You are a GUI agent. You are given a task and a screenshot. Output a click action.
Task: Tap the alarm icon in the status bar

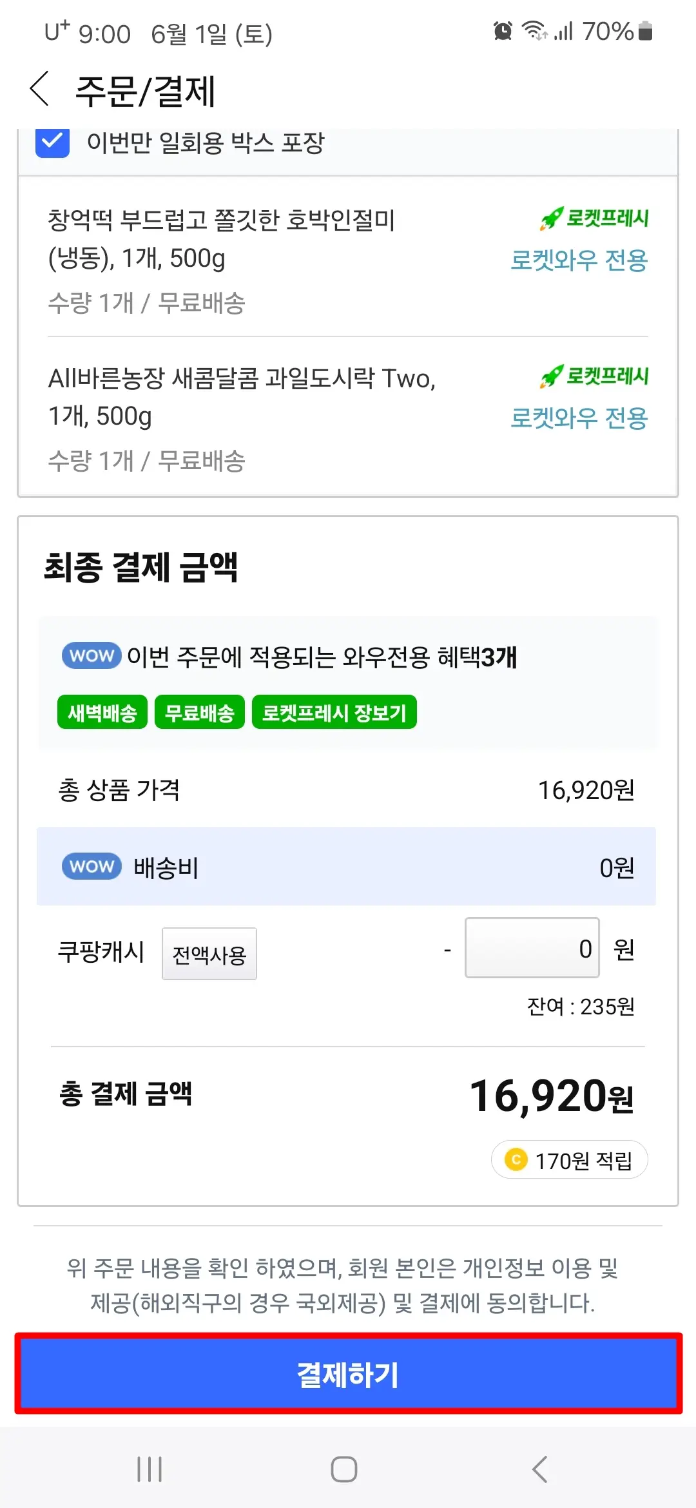pos(503,30)
